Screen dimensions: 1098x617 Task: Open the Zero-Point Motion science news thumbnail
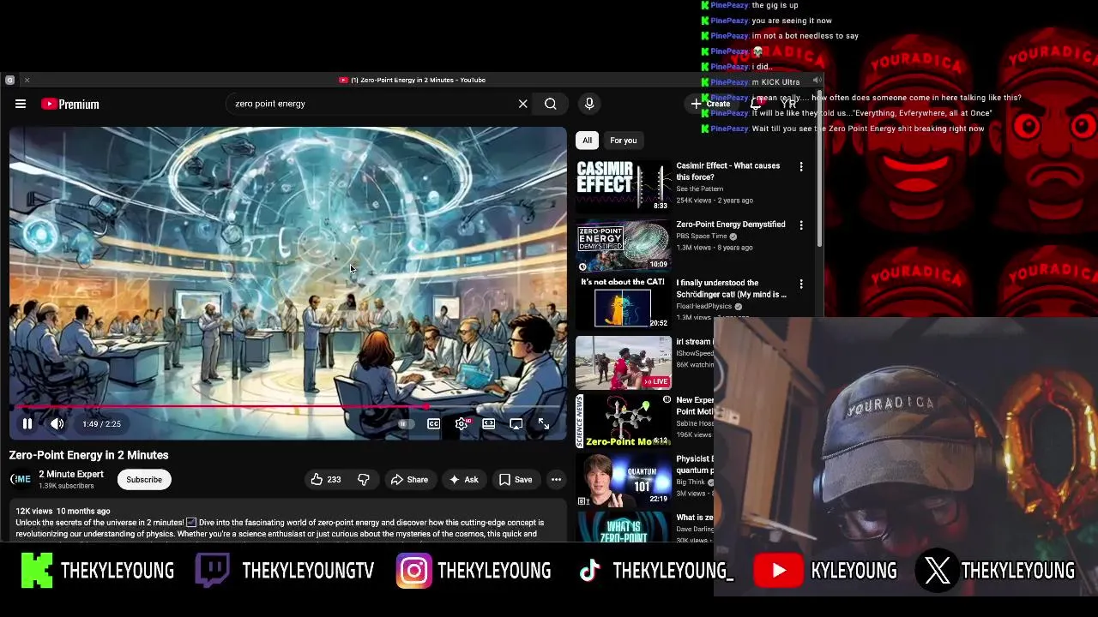coord(624,421)
